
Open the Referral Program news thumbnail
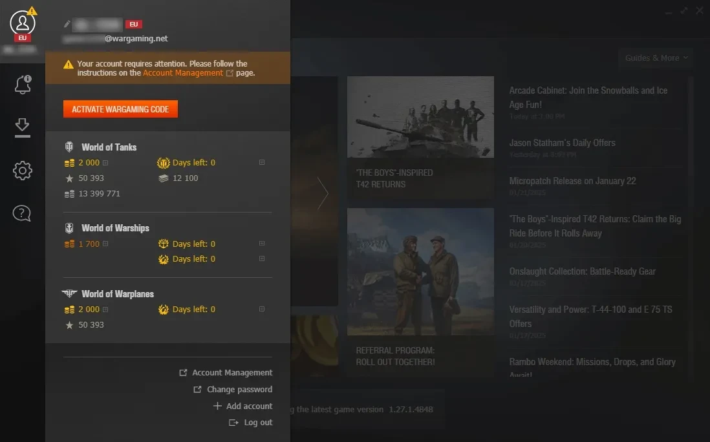click(x=420, y=271)
